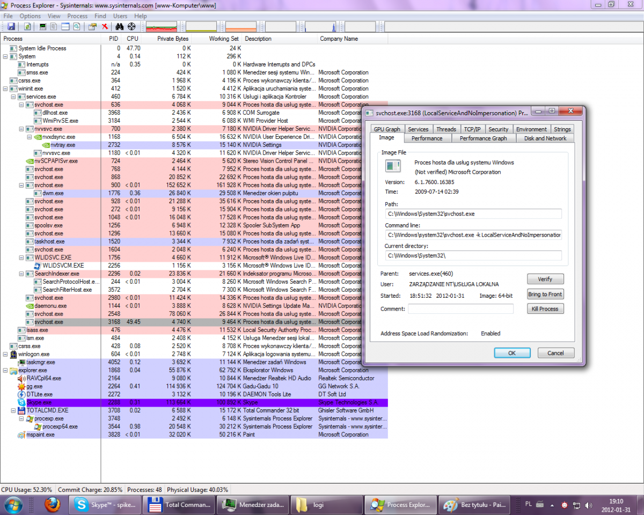Click the speaker icon beside RAVCpl64.exe
Image resolution: width=644 pixels, height=515 pixels.
point(21,378)
